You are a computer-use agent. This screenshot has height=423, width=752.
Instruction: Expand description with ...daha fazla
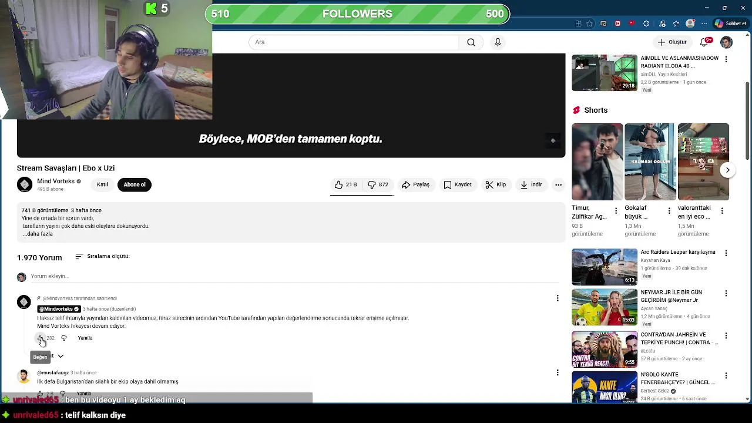[38, 234]
